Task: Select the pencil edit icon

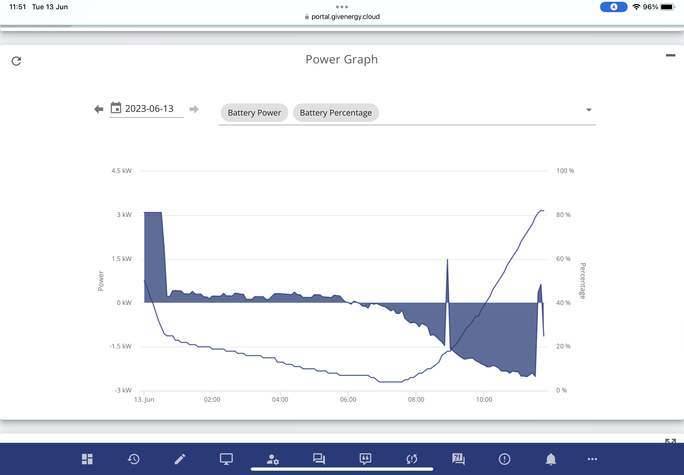Action: click(x=180, y=459)
